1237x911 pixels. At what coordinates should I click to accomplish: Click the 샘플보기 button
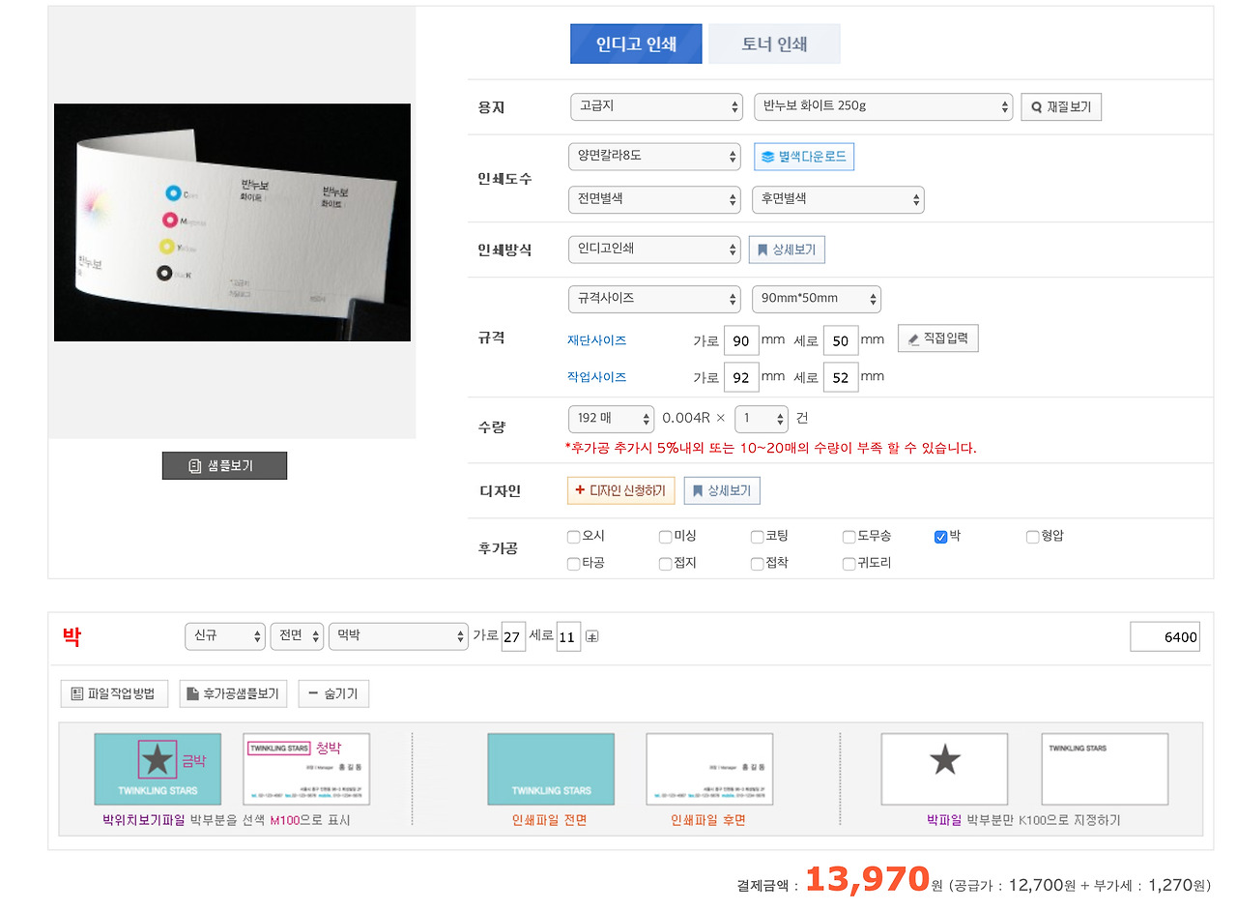point(224,466)
